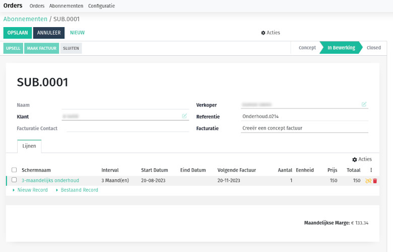393x252 pixels.
Task: Click into the Naam input field
Action: click(x=125, y=105)
